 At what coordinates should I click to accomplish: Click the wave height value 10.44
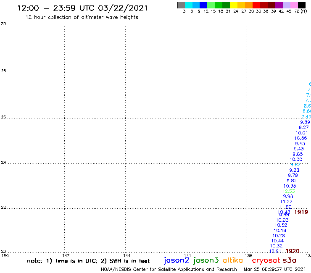click(x=277, y=241)
